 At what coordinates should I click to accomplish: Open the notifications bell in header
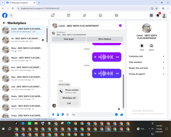click(x=158, y=15)
